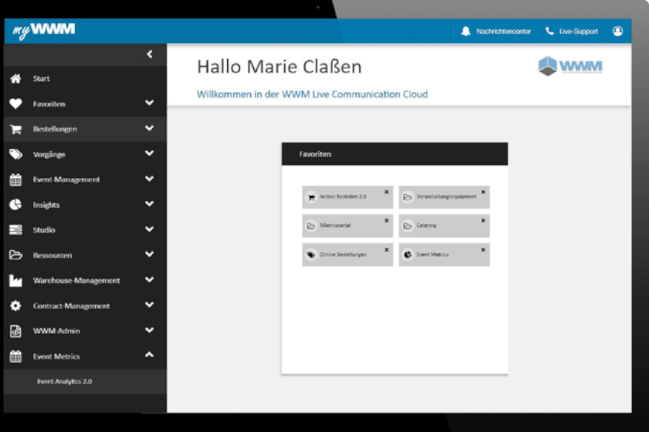The width and height of the screenshot is (649, 432).
Task: Collapse the Event Metrics chevron
Action: click(149, 355)
